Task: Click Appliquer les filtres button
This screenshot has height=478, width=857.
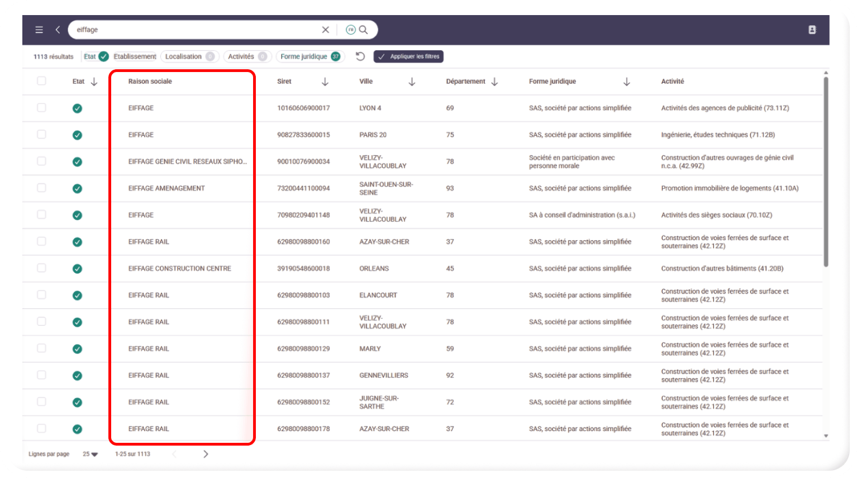Action: click(408, 56)
